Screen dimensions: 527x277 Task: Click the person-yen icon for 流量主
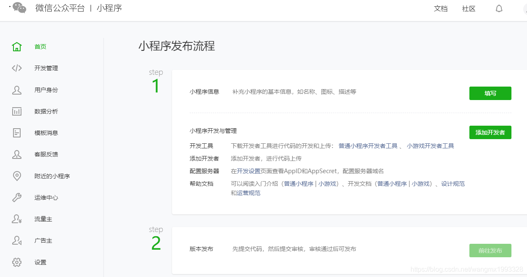[x=17, y=219]
